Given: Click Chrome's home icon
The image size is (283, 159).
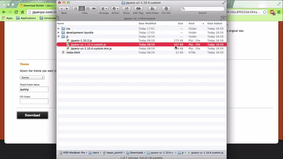Looking at the screenshot, I should click(x=23, y=12).
